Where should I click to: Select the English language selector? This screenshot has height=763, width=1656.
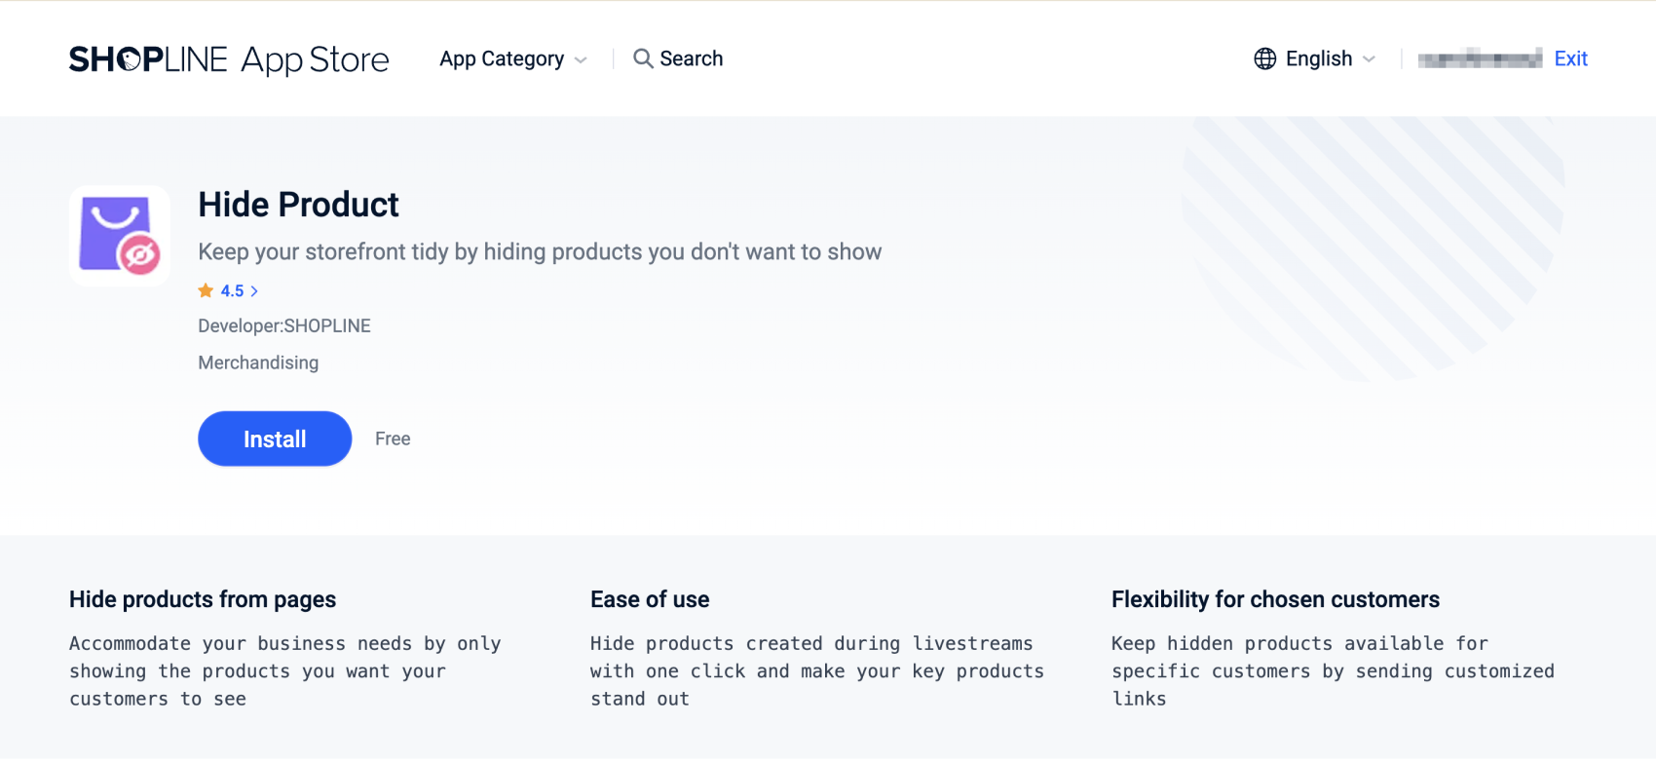tap(1318, 58)
